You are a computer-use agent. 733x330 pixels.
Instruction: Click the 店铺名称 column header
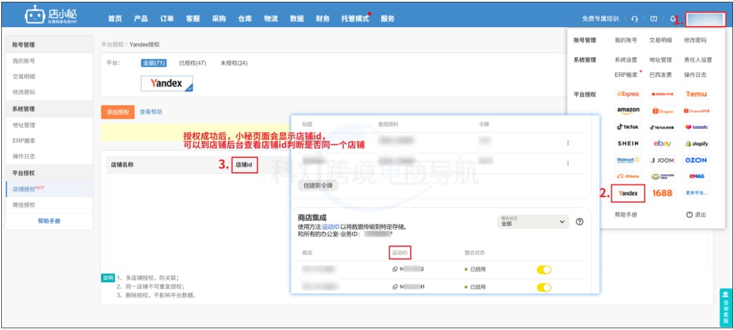(122, 165)
